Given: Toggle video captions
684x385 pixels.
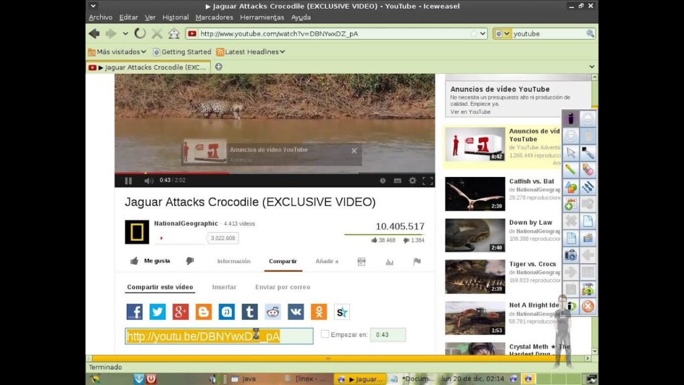Looking at the screenshot, I should pyautogui.click(x=398, y=180).
